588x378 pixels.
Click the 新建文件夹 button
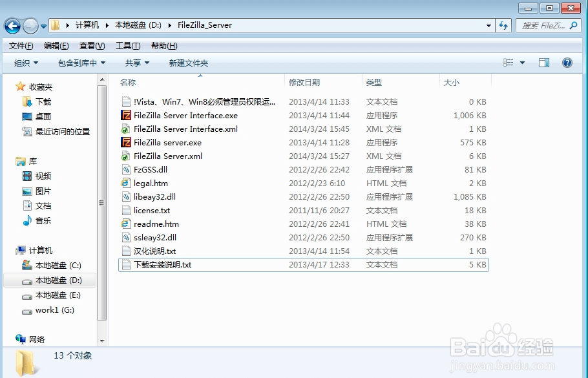(x=189, y=63)
